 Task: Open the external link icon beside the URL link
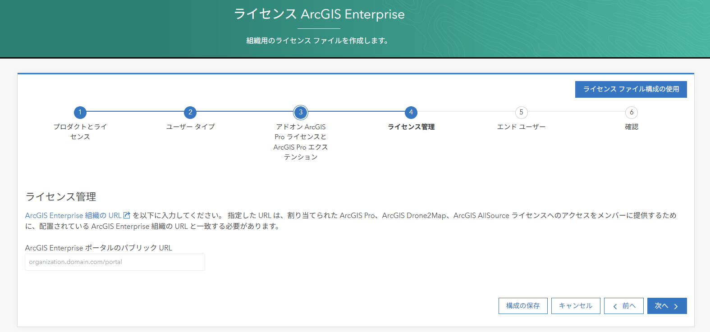click(127, 215)
